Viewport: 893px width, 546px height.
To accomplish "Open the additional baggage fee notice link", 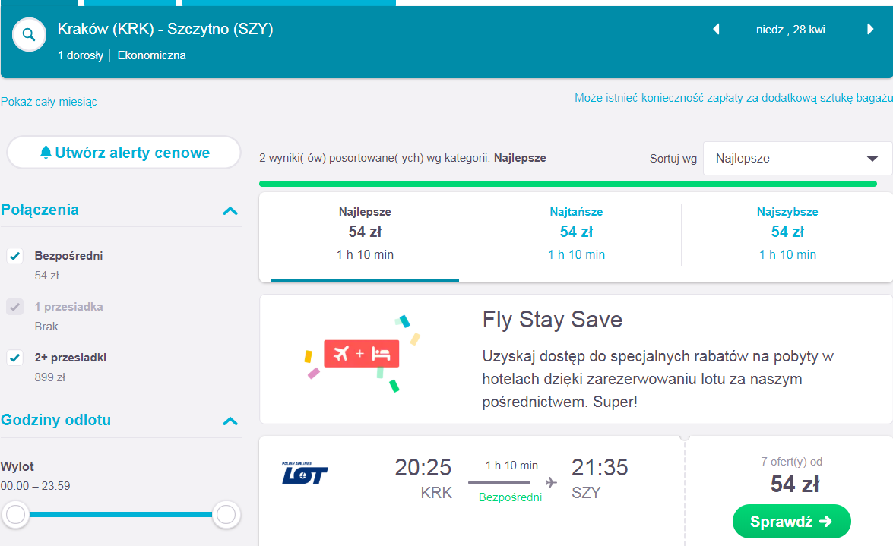I will pyautogui.click(x=733, y=98).
